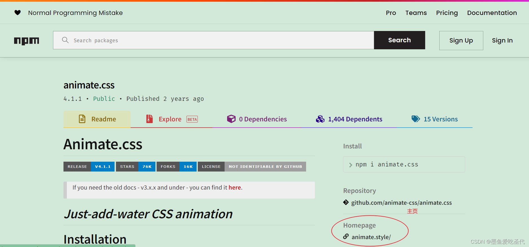Click the Homepage sidebar heading
Screen dimensions: 529x247
pos(359,225)
